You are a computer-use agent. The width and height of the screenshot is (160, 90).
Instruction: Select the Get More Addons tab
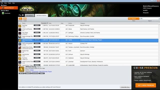[x=41, y=15]
